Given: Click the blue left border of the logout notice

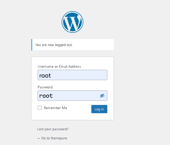Looking at the screenshot, I should tap(32, 45).
